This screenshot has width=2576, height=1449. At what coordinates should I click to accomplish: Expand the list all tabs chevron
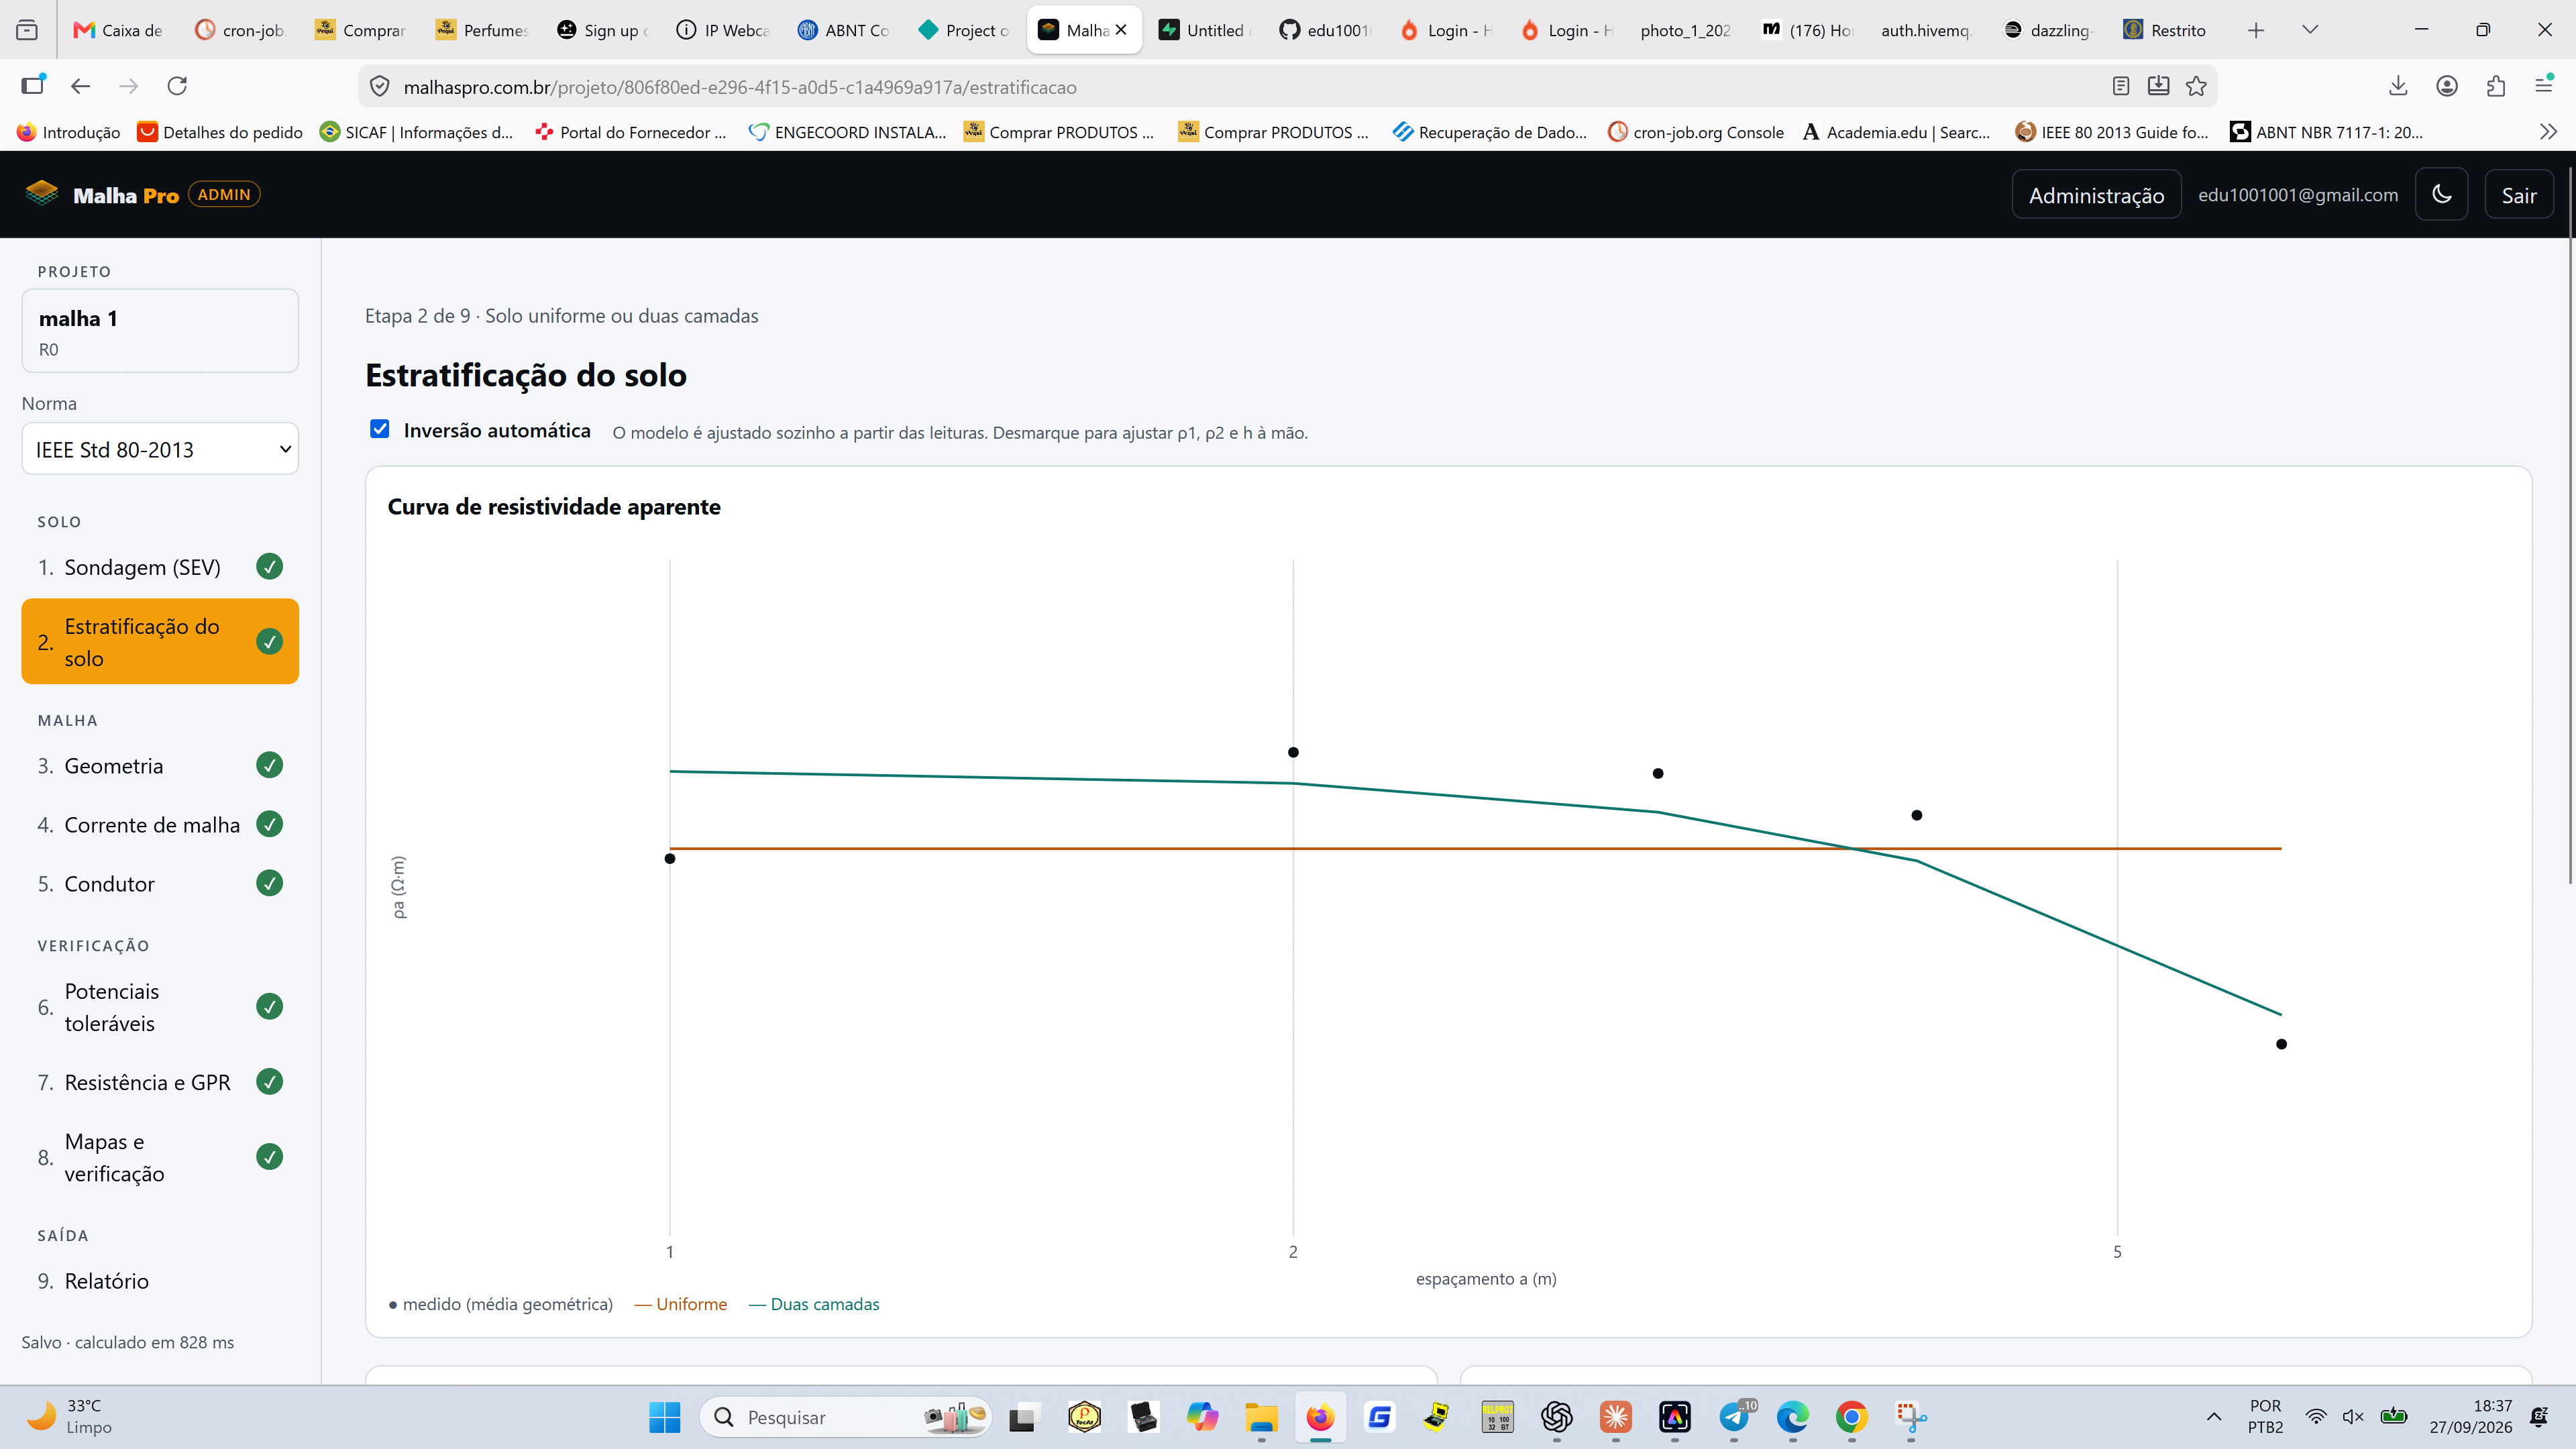tap(2310, 30)
